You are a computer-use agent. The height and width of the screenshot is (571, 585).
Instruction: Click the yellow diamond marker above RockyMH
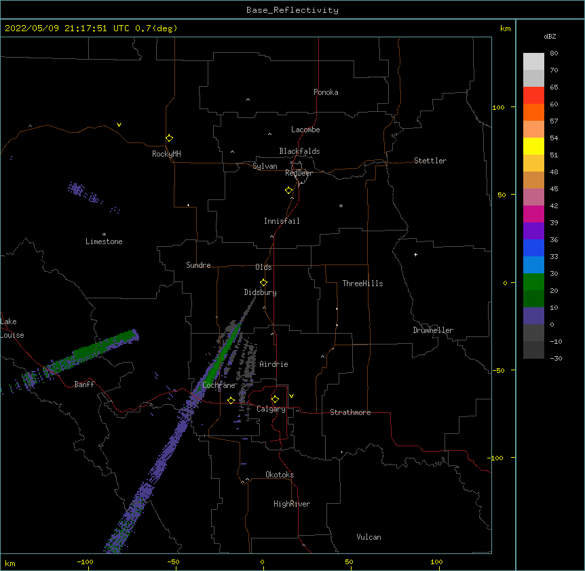coord(170,138)
